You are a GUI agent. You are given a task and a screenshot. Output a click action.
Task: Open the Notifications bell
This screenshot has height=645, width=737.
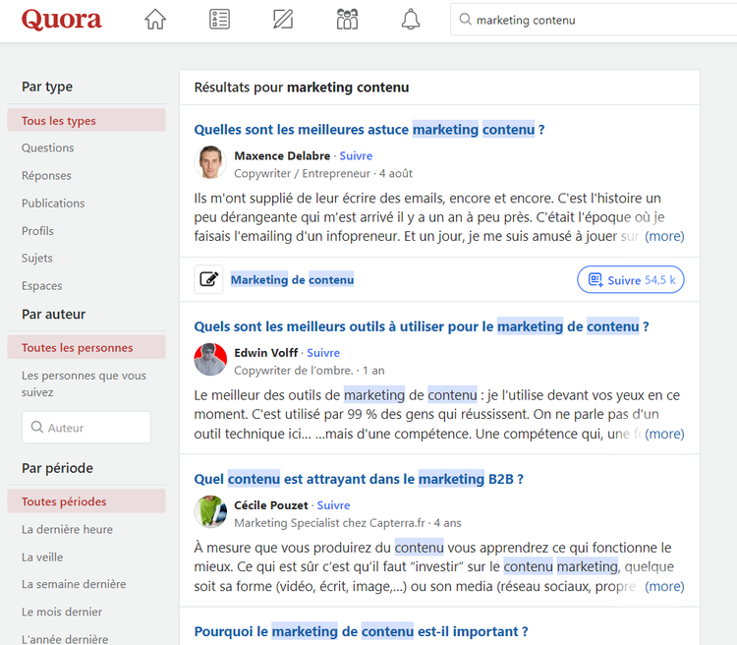pyautogui.click(x=411, y=20)
